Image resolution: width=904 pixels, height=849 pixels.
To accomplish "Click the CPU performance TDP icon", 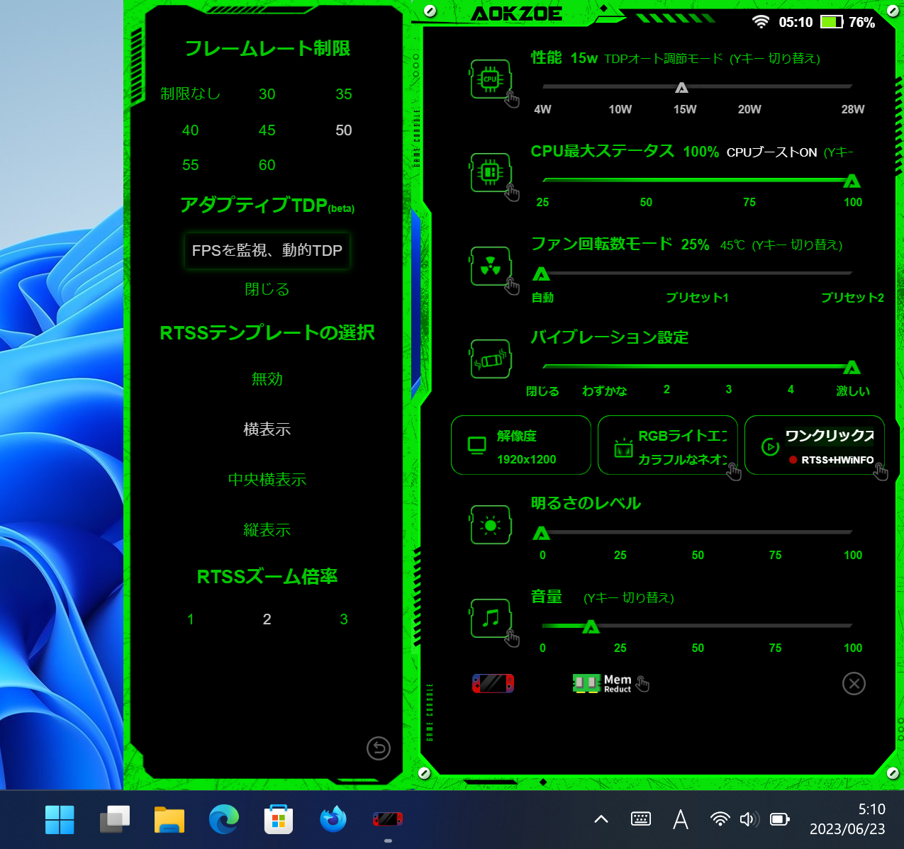I will (x=491, y=79).
